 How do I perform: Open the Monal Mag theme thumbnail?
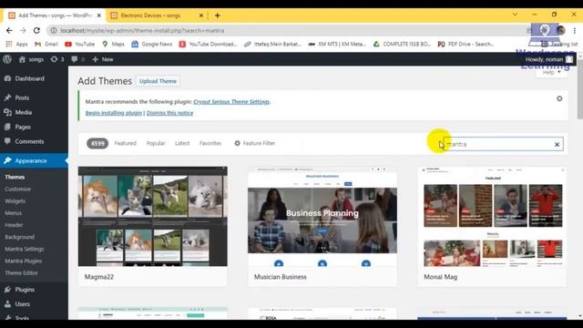(492, 217)
